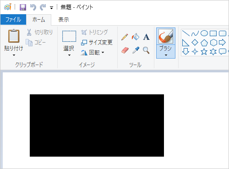Click the コピー button
The height and width of the screenshot is (169, 229).
click(36, 43)
